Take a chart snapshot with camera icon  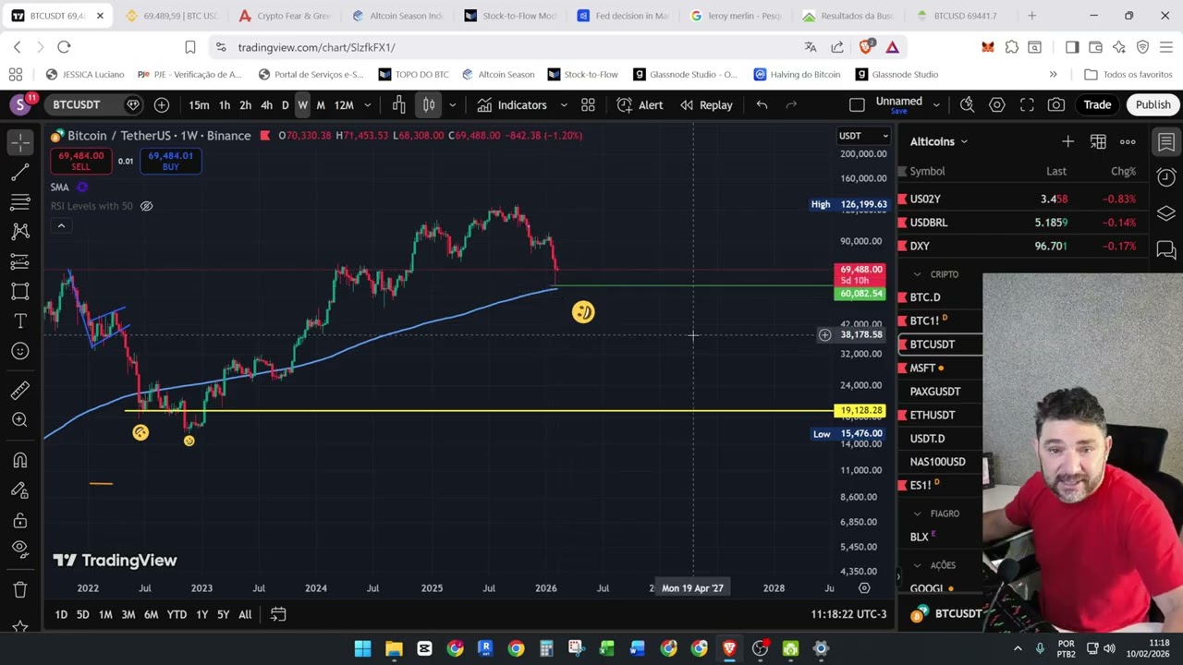point(1056,104)
